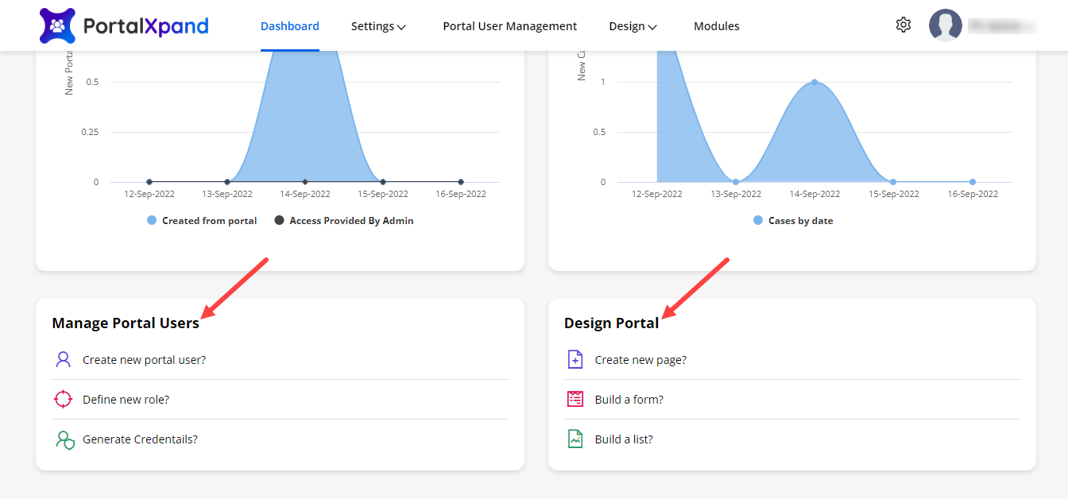Click the user profile avatar
The width and height of the screenshot is (1068, 499).
point(945,25)
